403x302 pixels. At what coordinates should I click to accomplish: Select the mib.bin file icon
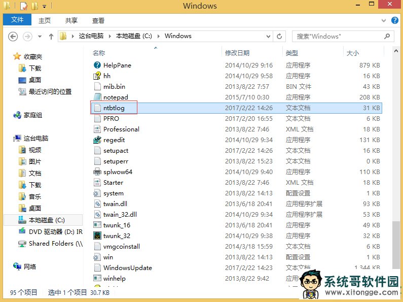tap(97, 86)
